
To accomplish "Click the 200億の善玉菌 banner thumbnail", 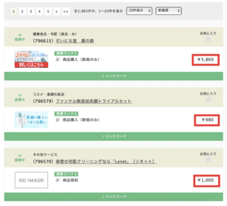I will click(31, 60).
